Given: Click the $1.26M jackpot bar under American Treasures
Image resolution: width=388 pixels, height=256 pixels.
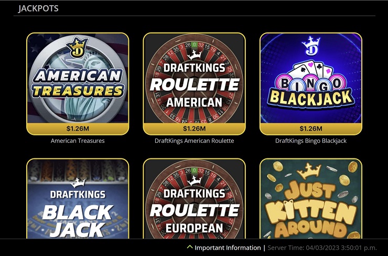Looking at the screenshot, I should pos(78,129).
